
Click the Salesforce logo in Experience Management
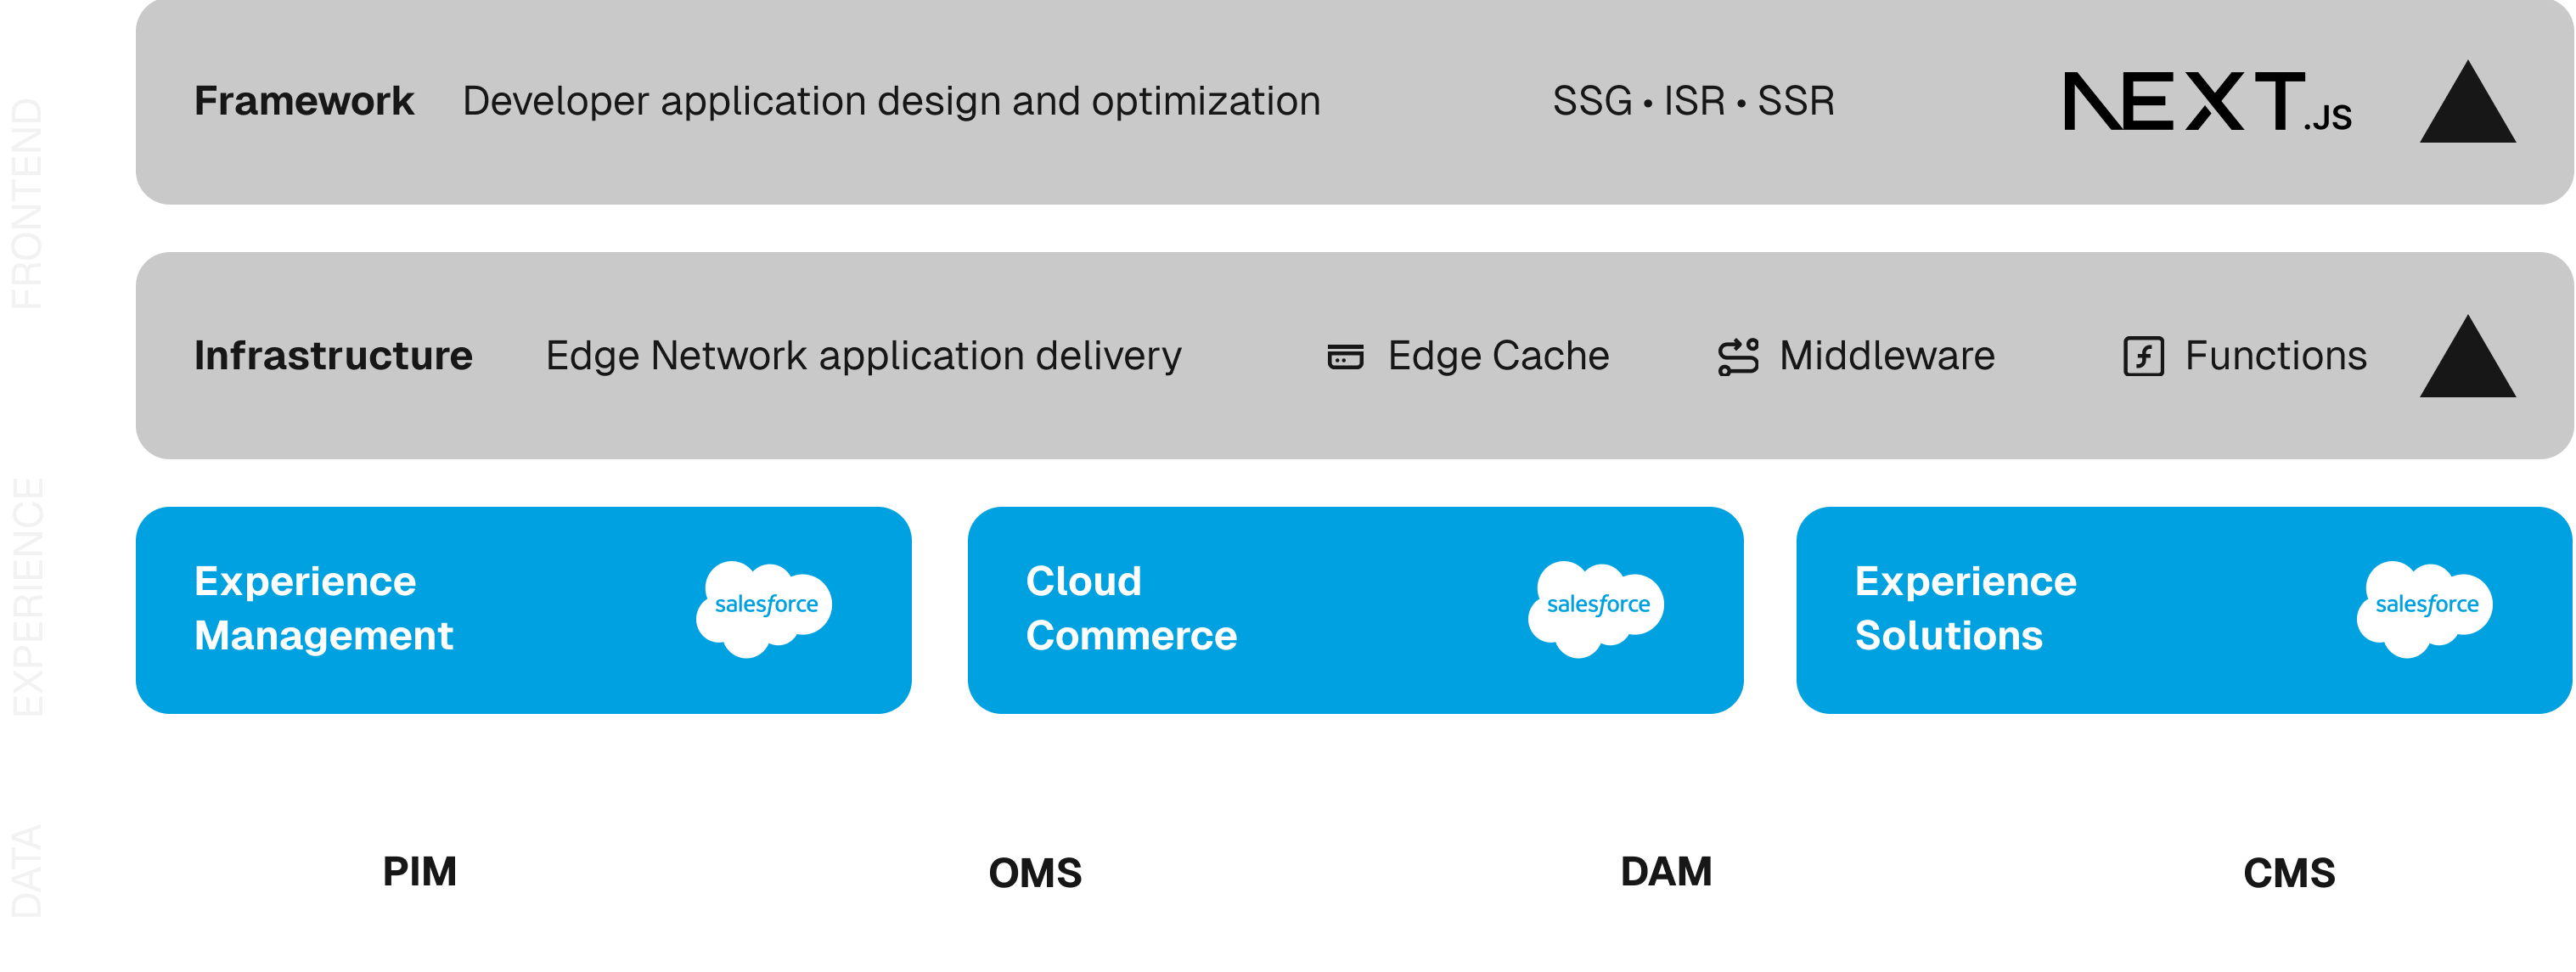765,607
